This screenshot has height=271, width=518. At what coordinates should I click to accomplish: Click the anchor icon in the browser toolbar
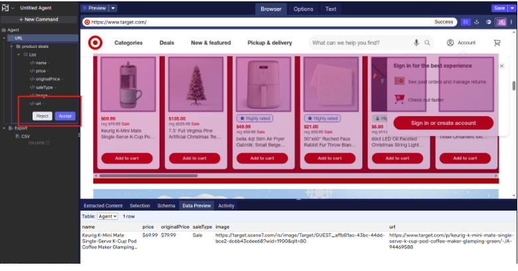(477, 22)
